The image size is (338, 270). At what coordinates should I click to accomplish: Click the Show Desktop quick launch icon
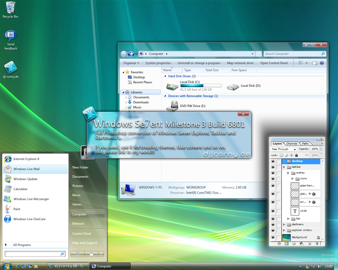coord(24,266)
